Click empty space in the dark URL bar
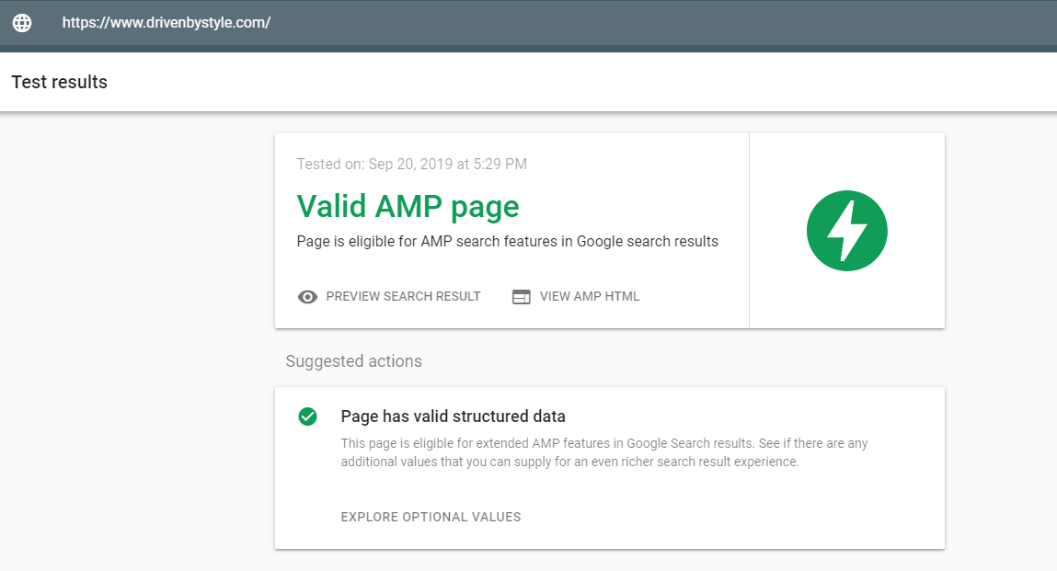Viewport: 1057px width, 571px height. pos(644,23)
